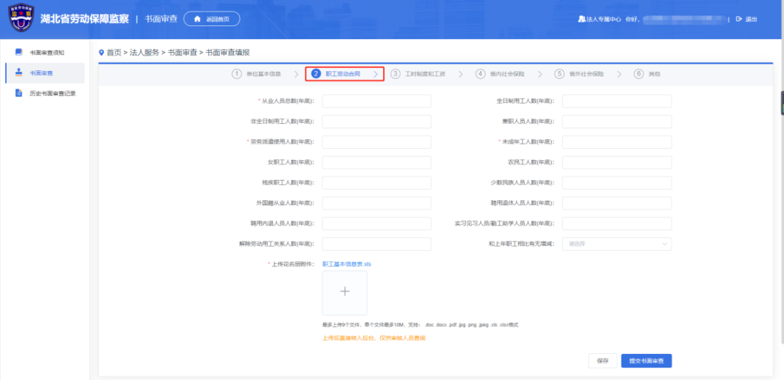Open step 5 省外社会保险
The height and width of the screenshot is (380, 784).
pos(579,74)
